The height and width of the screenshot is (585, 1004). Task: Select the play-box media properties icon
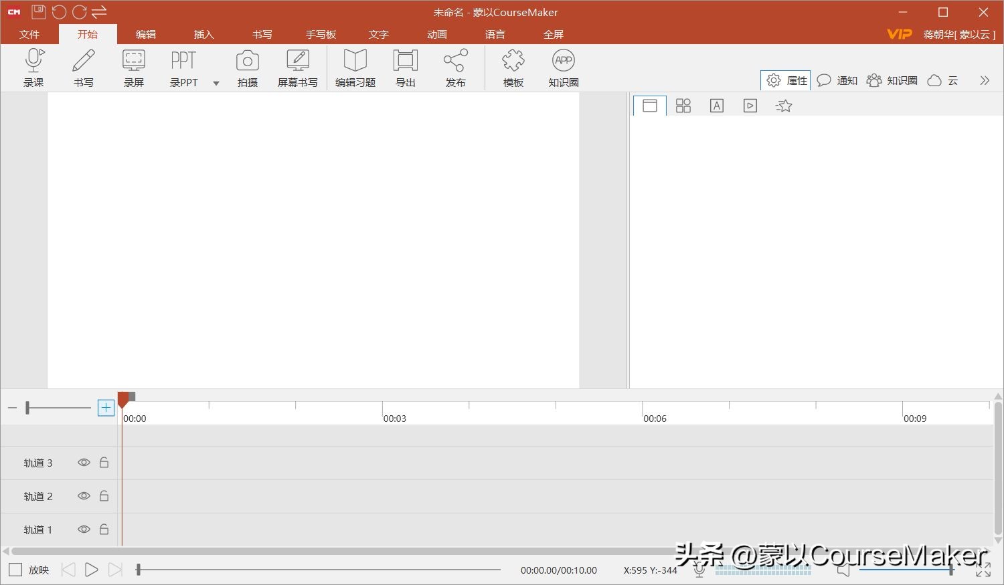point(750,106)
